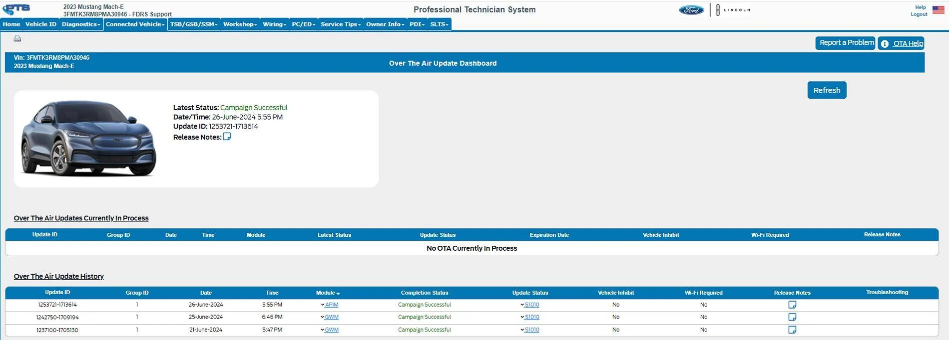The height and width of the screenshot is (340, 949).
Task: Expand the Wiring dropdown menu
Action: pos(274,24)
